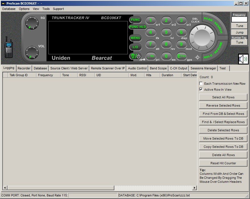Switch to the Band Scope tab

tap(158, 68)
